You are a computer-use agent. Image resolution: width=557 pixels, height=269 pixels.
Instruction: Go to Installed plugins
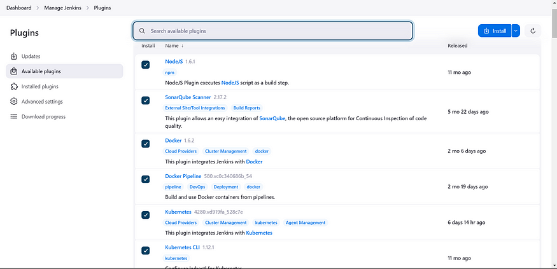click(64, 86)
